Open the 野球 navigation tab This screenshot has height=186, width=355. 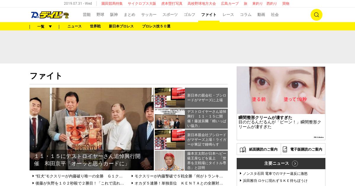point(100,15)
